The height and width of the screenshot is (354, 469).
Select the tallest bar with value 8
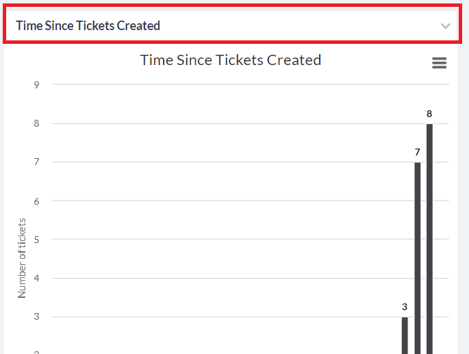click(429, 239)
